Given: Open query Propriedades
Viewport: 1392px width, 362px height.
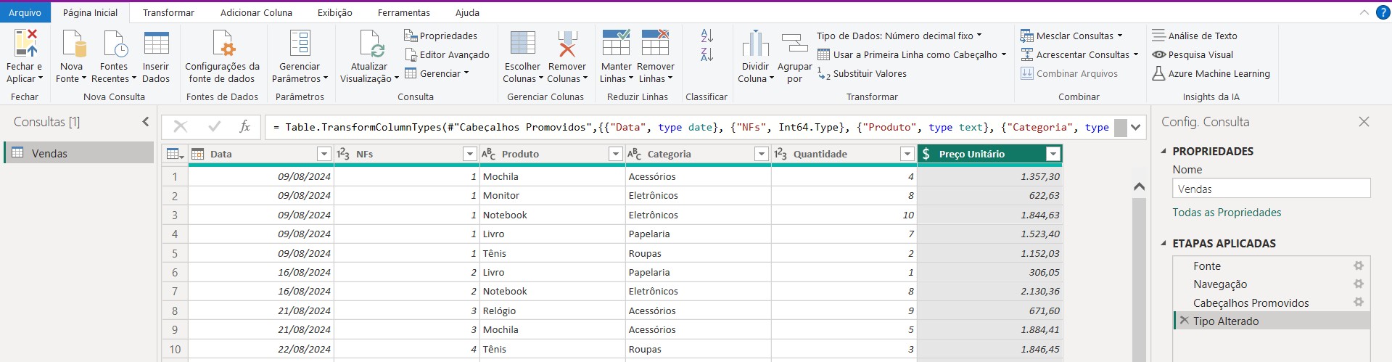Looking at the screenshot, I should coord(440,36).
